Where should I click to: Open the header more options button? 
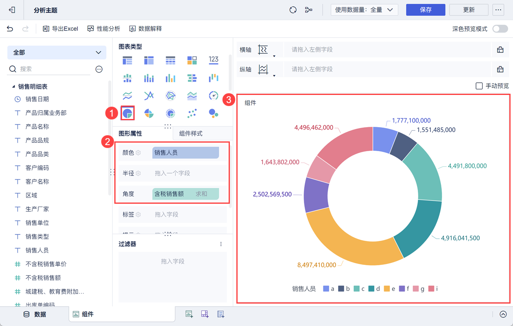(x=498, y=10)
